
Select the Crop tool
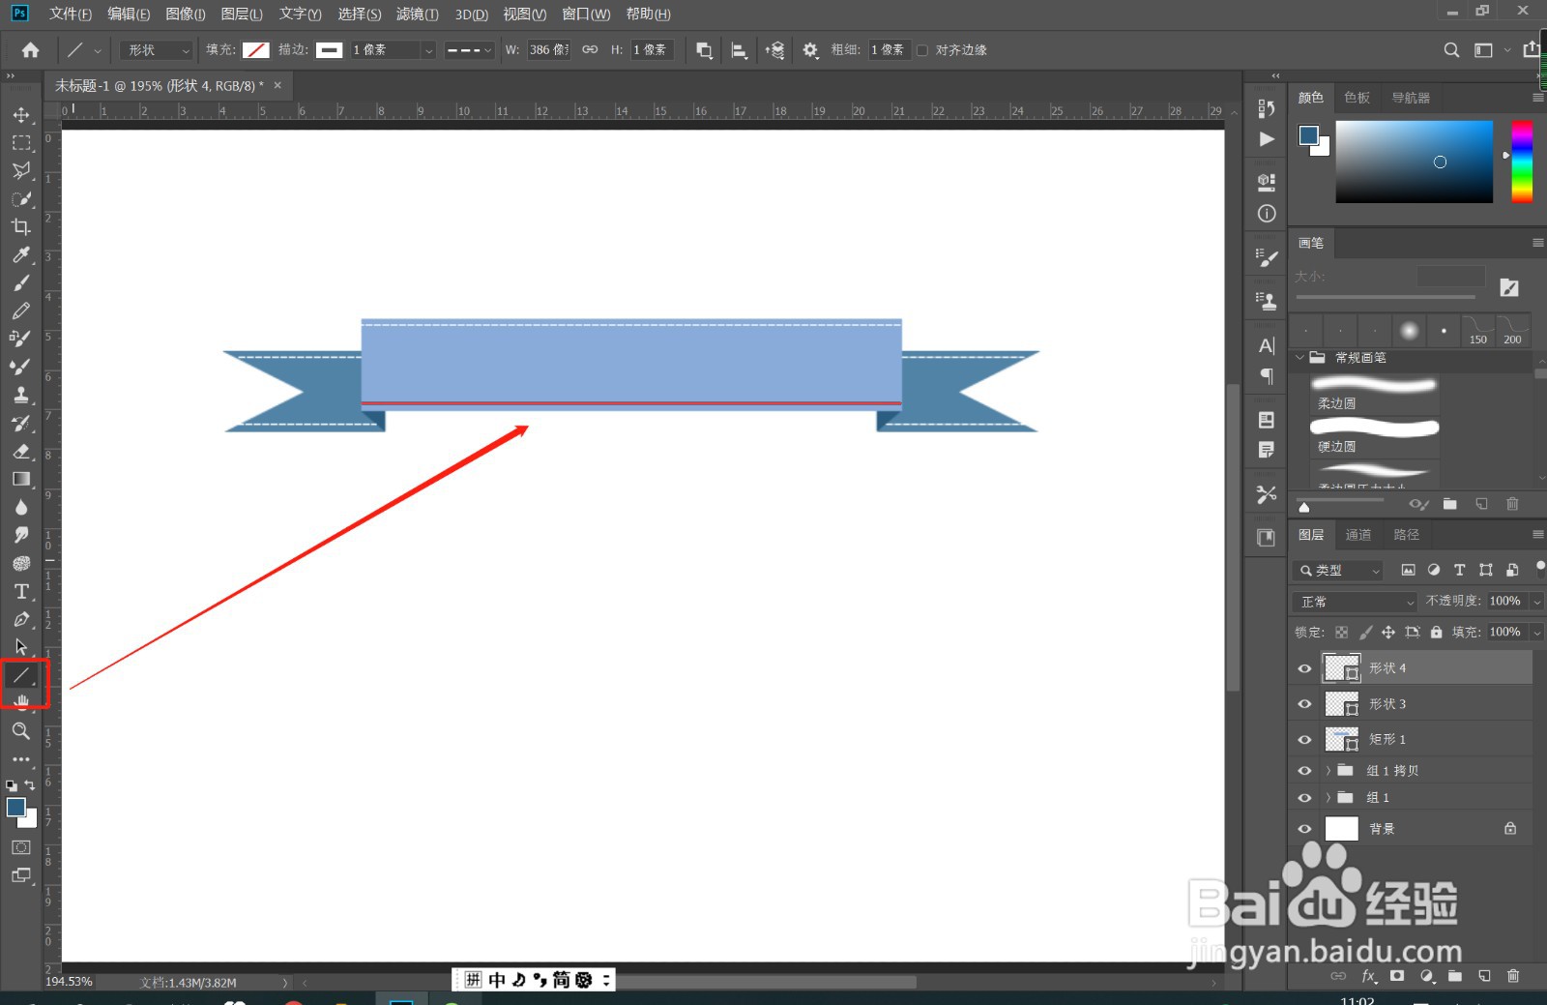point(21,227)
